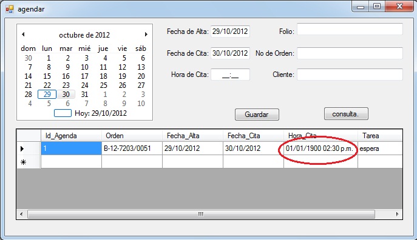This screenshot has height=240, width=417.
Task: Sort by Id_Agenda column header
Action: click(71, 136)
